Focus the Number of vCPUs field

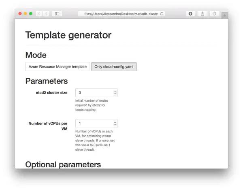(95, 124)
